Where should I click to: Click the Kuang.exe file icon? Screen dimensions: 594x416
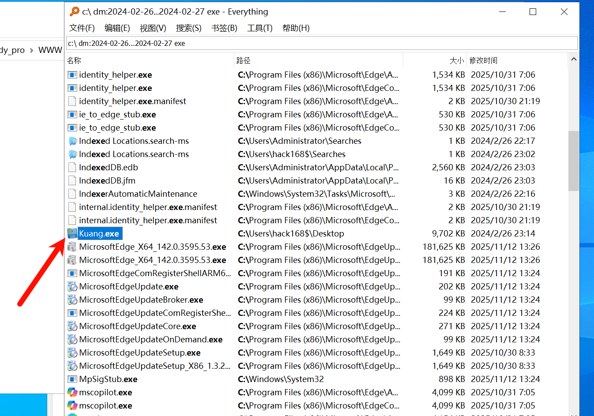coord(72,233)
